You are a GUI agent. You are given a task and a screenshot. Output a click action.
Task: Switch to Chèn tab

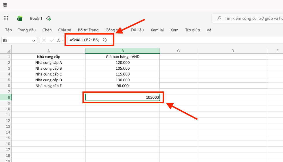pyautogui.click(x=47, y=30)
